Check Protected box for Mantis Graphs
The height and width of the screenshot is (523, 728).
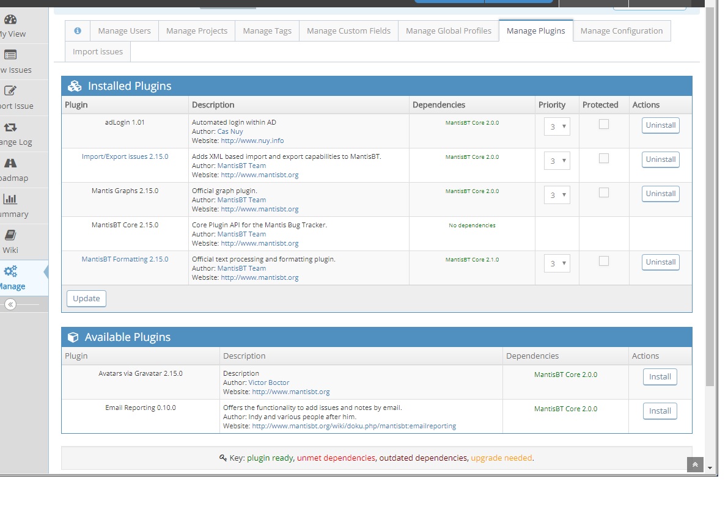click(x=604, y=192)
